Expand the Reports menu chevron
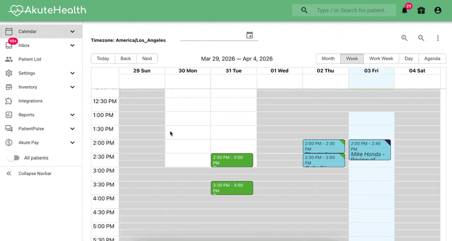The image size is (452, 241). 72,115
